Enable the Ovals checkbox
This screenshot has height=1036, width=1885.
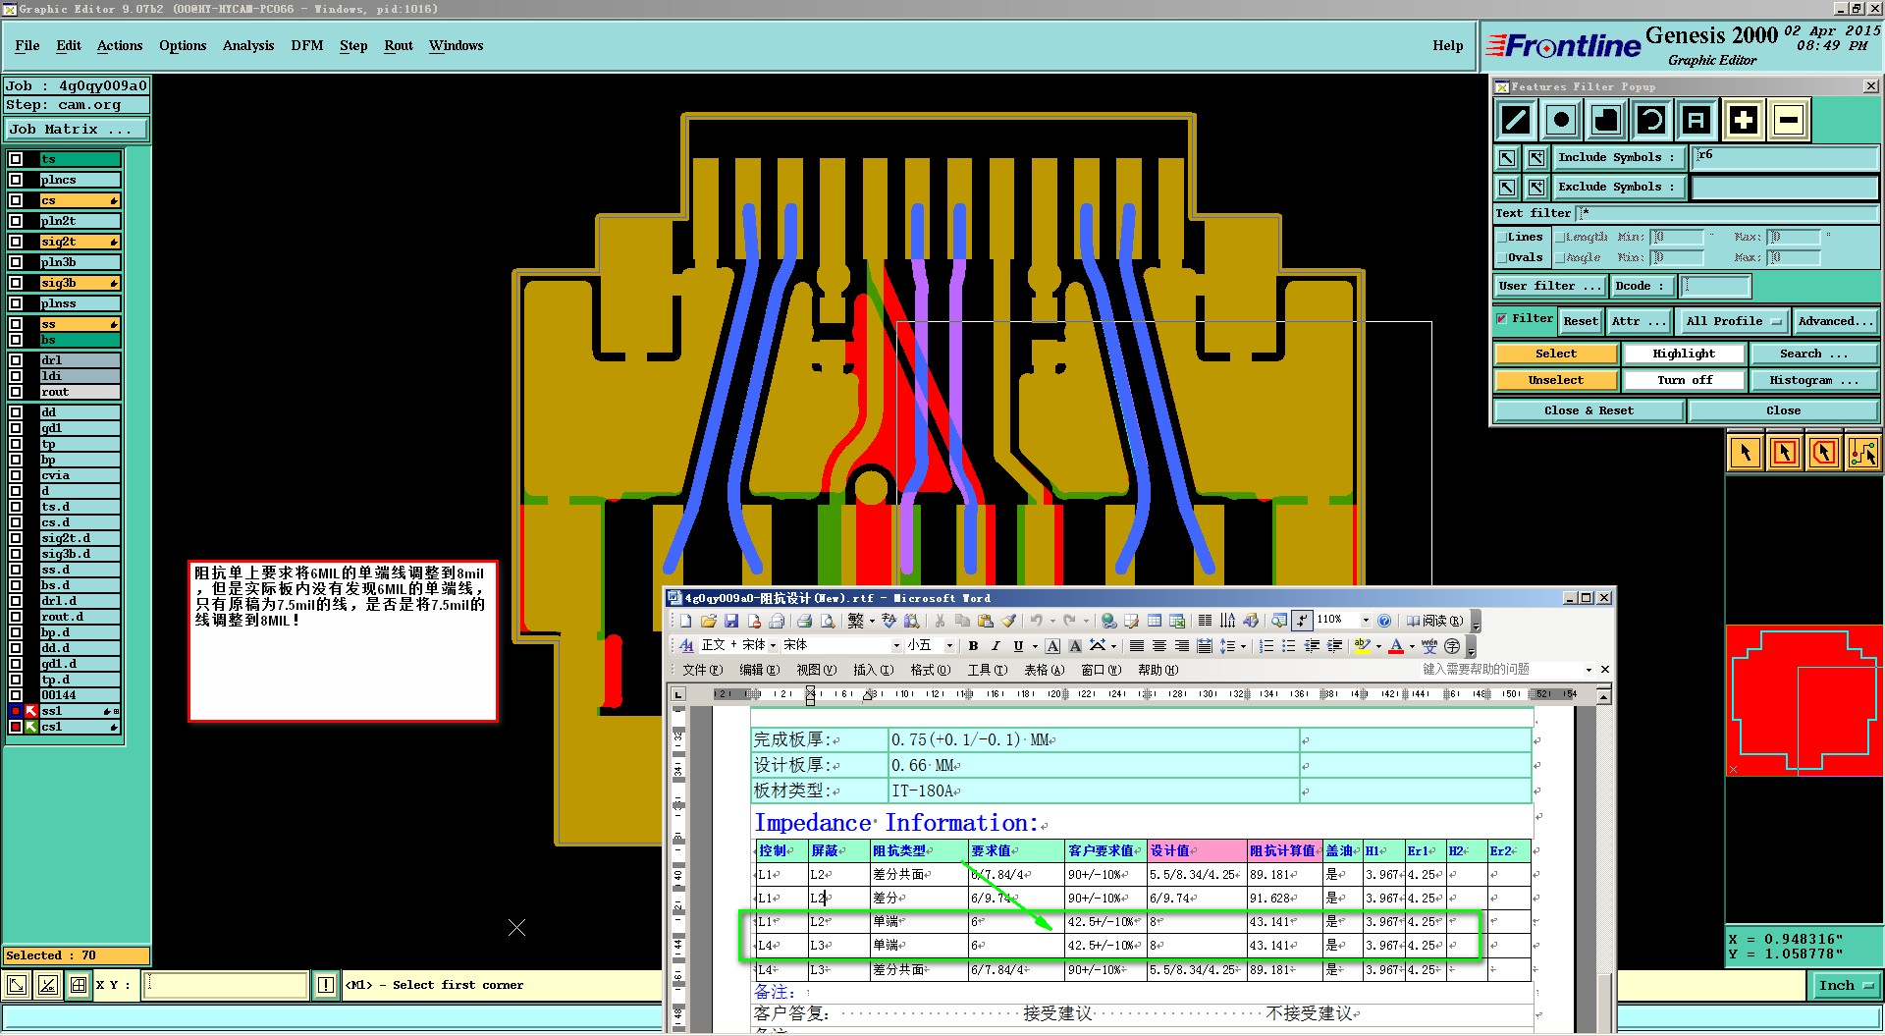coord(1501,258)
